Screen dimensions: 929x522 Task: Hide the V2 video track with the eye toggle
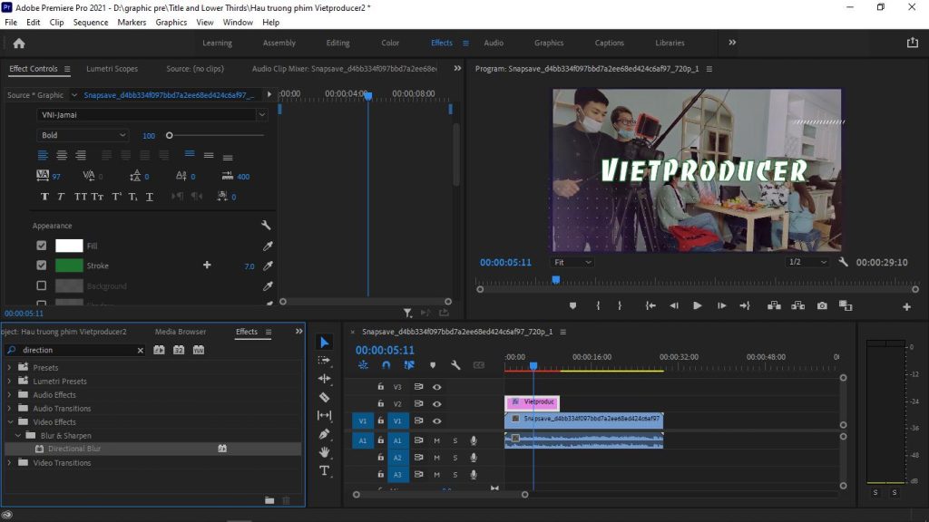coord(437,403)
